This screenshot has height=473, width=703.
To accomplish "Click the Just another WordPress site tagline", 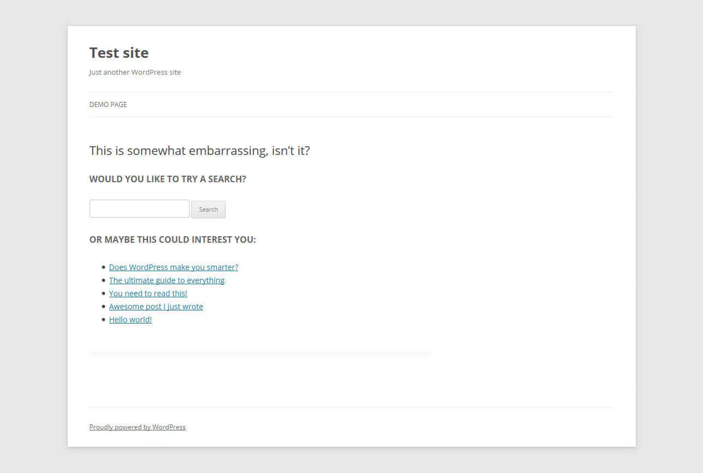I will 135,72.
